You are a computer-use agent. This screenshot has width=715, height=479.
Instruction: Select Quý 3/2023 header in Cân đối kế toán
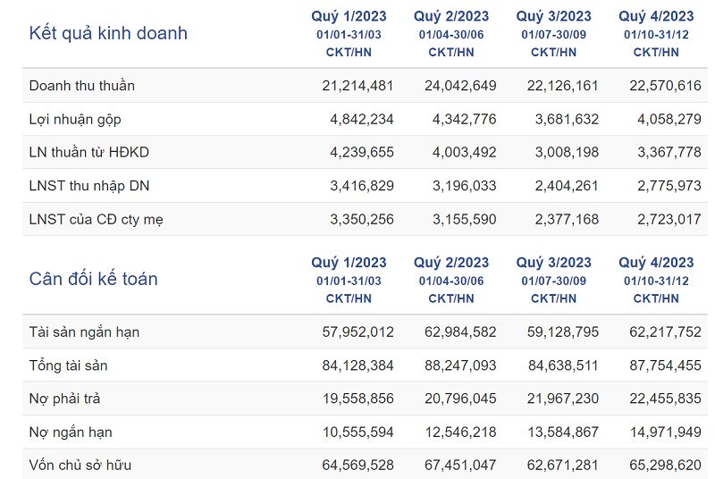pos(554,263)
